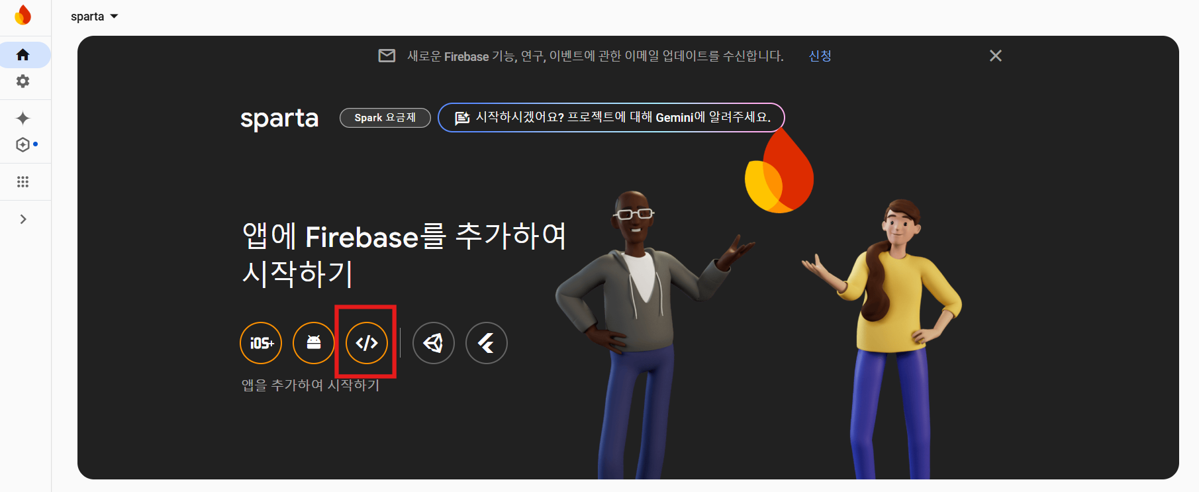Expand the sidebar with chevron arrow
Viewport: 1199px width, 492px height.
23,219
